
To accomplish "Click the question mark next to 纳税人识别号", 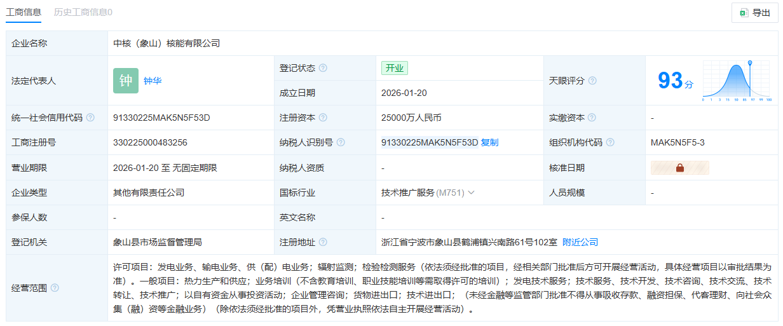I will pos(341,142).
